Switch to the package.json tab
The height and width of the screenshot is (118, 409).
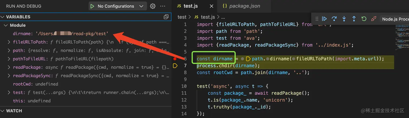pyautogui.click(x=244, y=6)
